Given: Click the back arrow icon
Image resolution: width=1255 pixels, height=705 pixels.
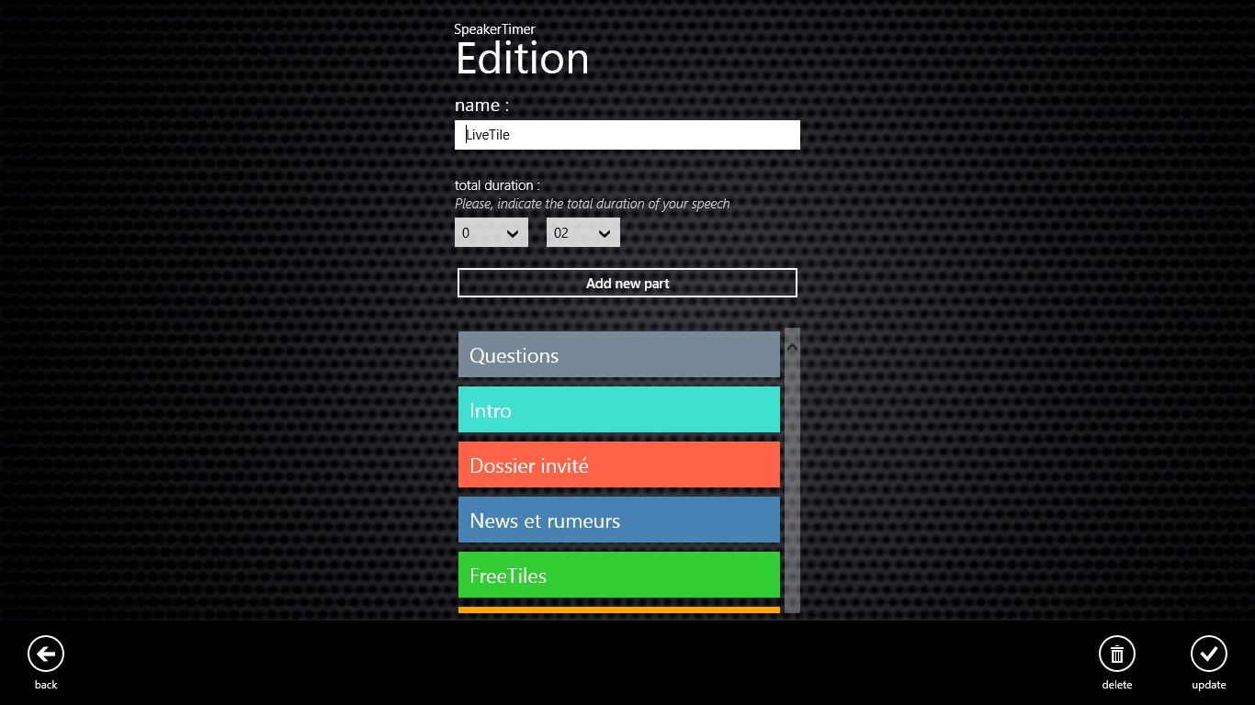Looking at the screenshot, I should pos(46,655).
